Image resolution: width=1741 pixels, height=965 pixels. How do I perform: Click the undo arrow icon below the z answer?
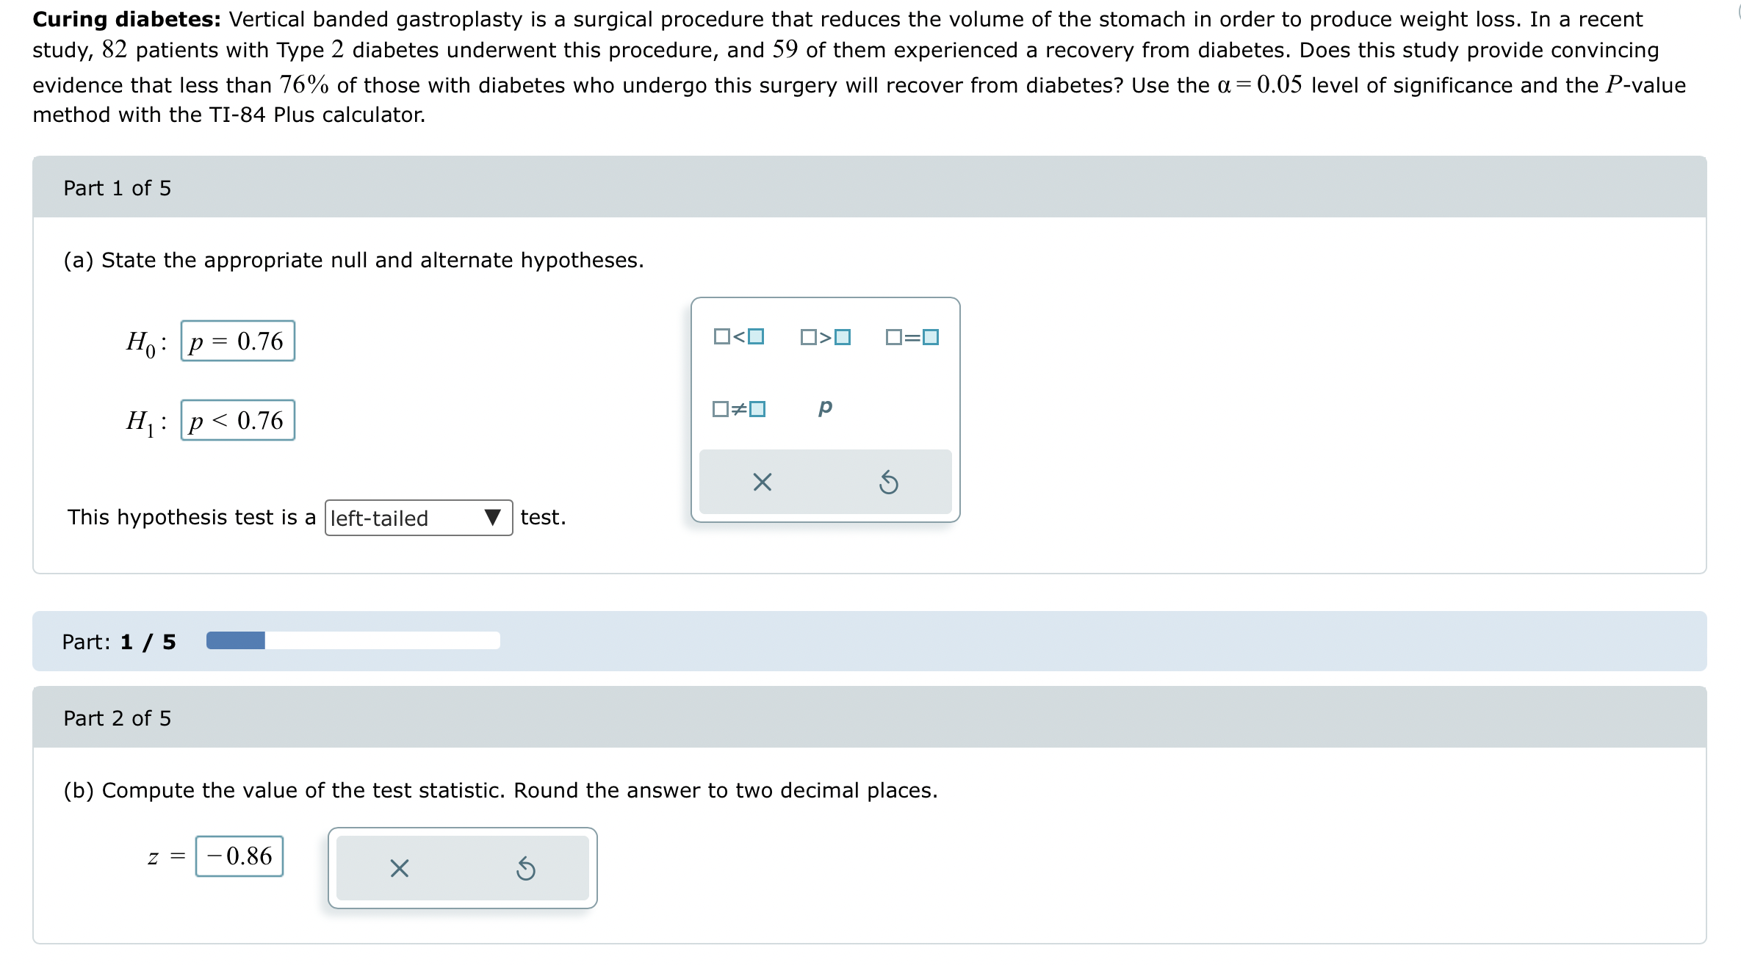[x=527, y=869]
